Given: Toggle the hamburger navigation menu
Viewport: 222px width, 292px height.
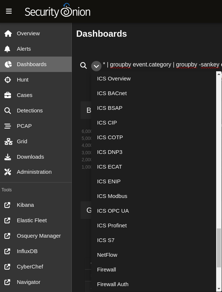Looking at the screenshot, I should [x=9, y=11].
